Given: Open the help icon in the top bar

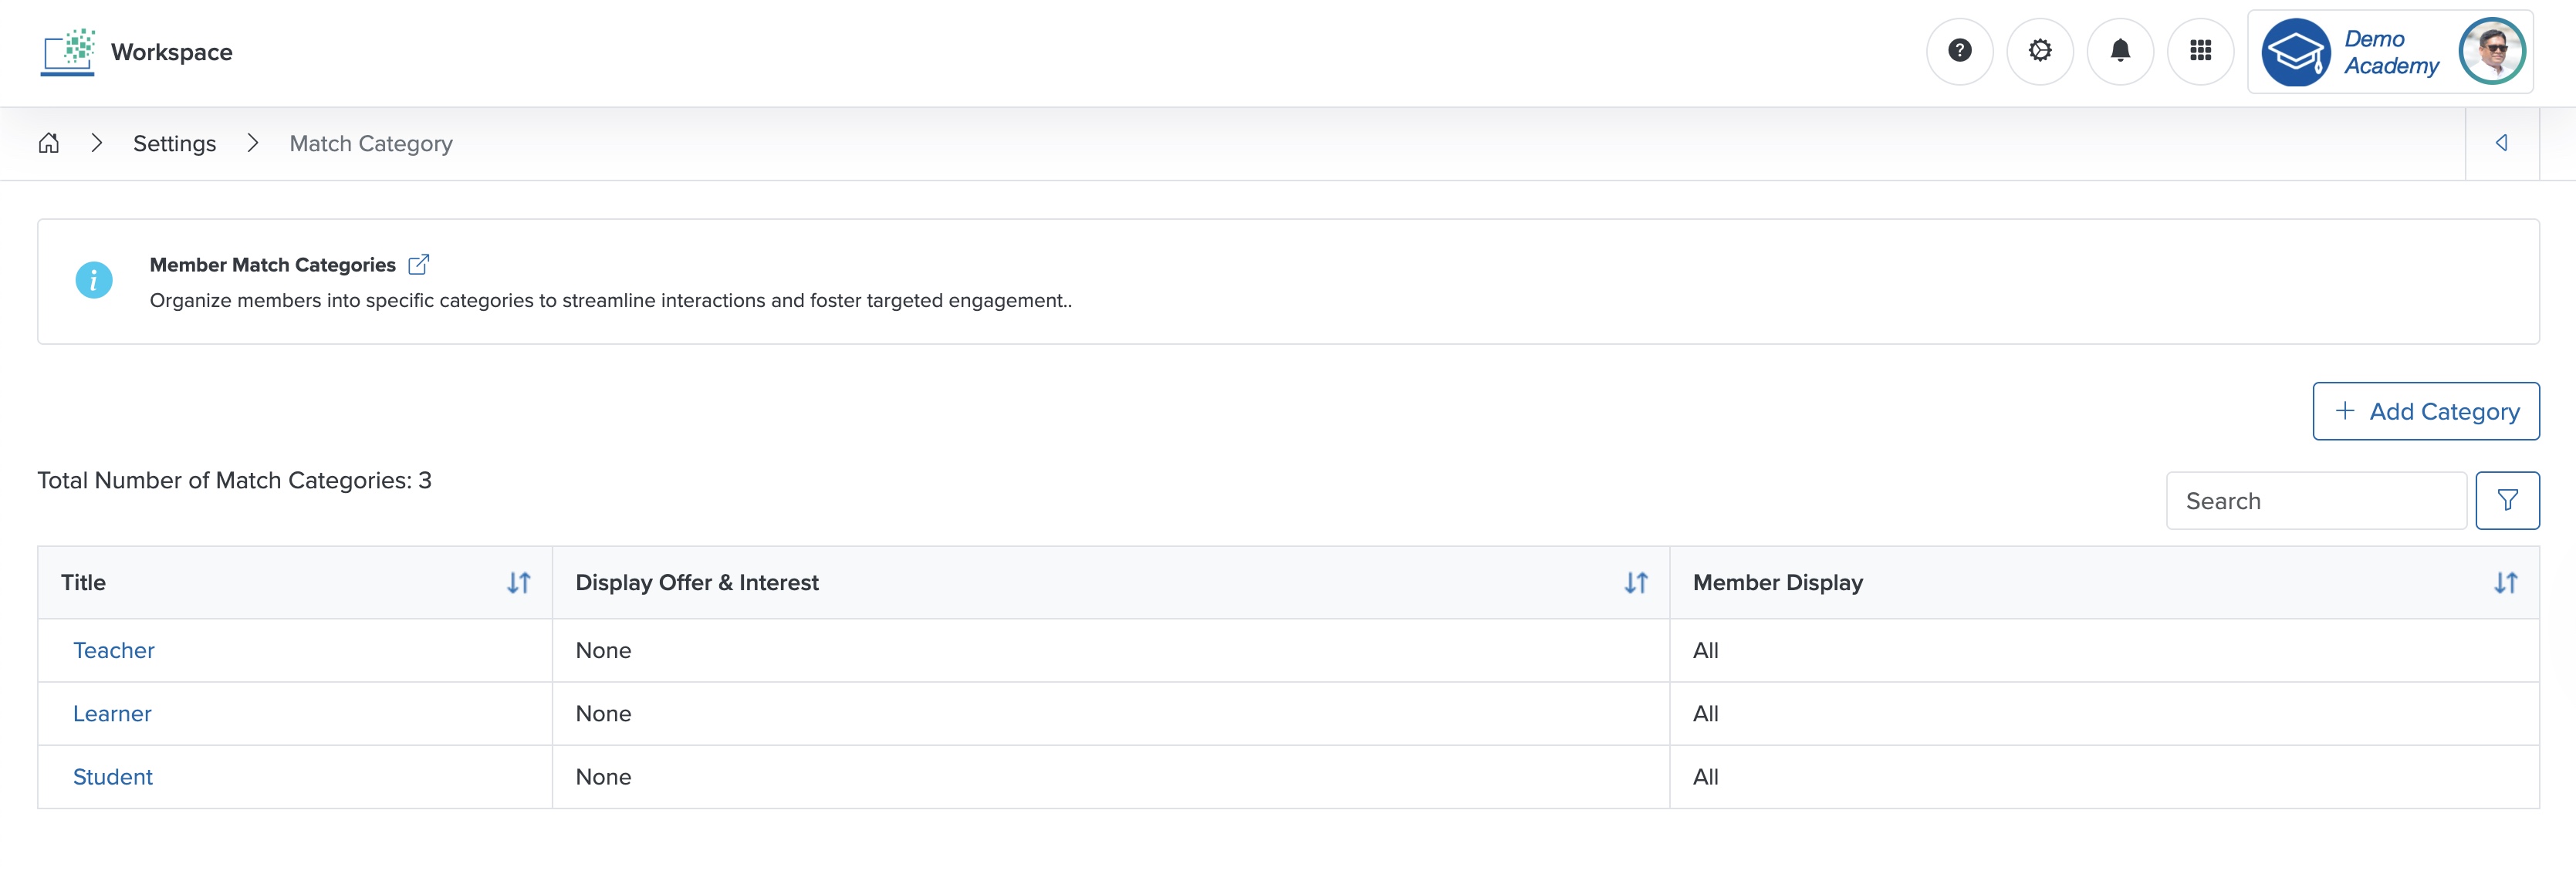Looking at the screenshot, I should (1960, 51).
